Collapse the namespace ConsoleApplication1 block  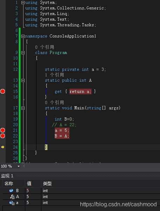click(x=23, y=36)
